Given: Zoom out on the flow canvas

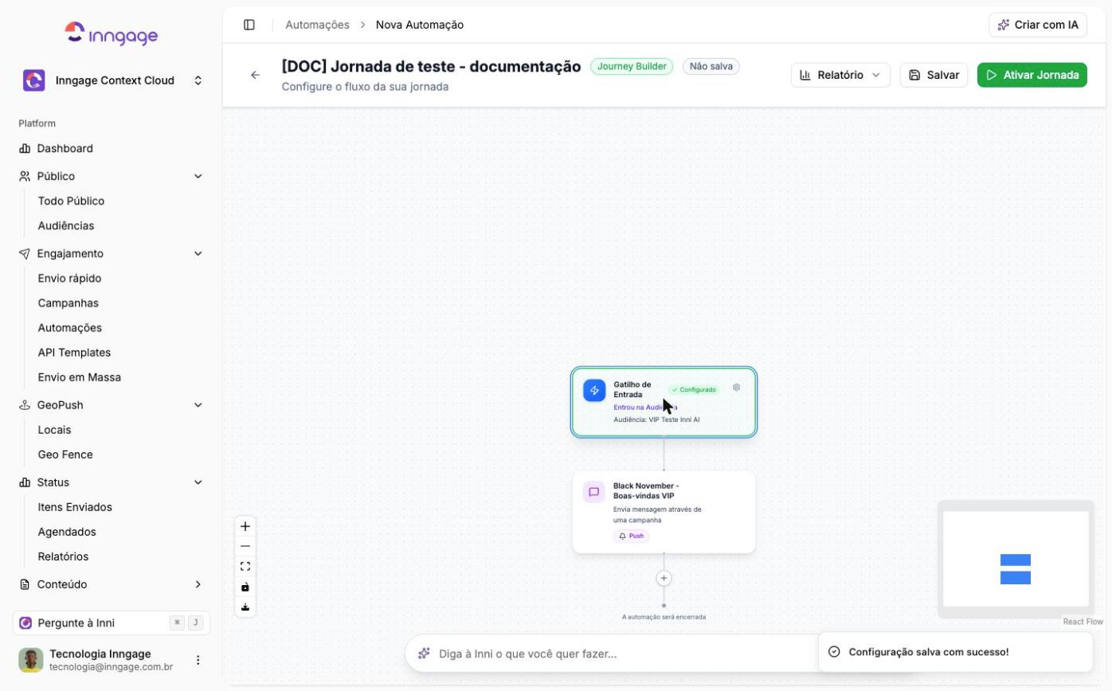Looking at the screenshot, I should click(x=245, y=546).
